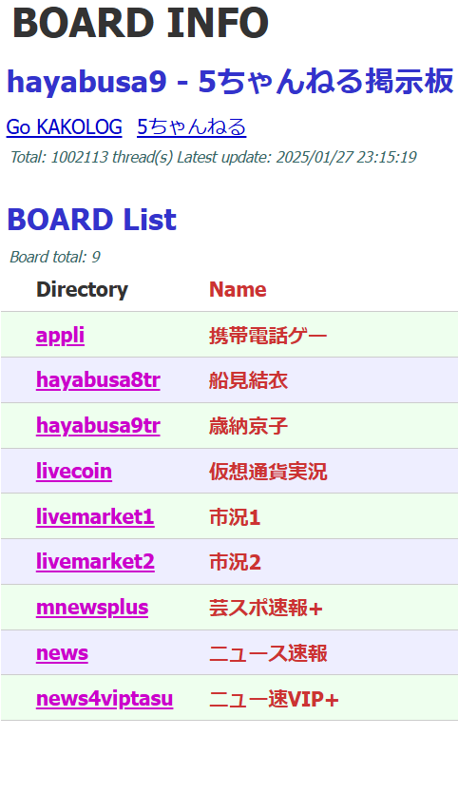Visit the news4viptasu board

click(x=105, y=698)
